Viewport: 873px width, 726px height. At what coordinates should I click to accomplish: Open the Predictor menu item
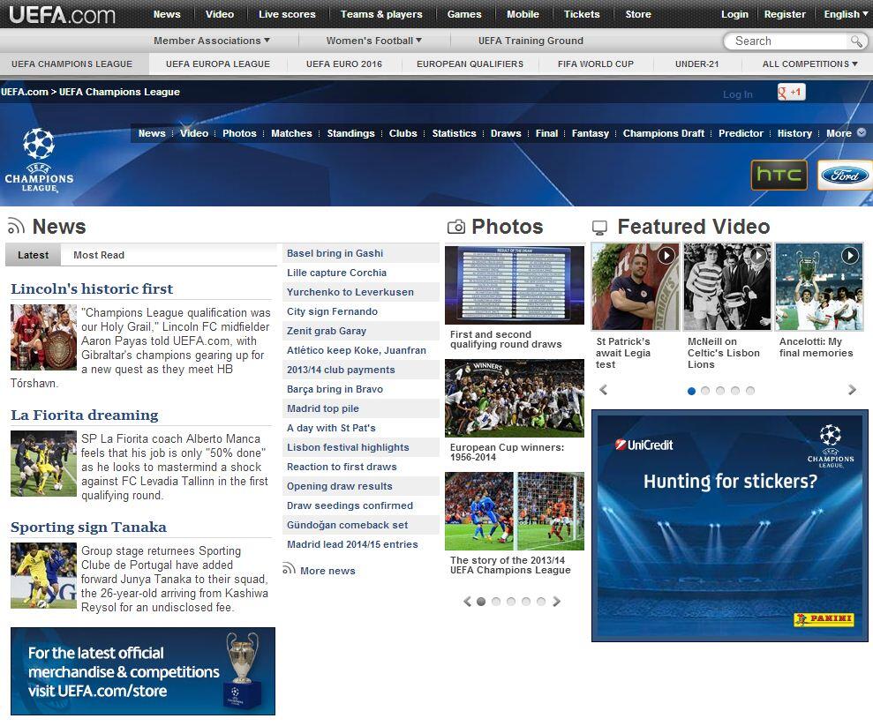click(x=741, y=133)
